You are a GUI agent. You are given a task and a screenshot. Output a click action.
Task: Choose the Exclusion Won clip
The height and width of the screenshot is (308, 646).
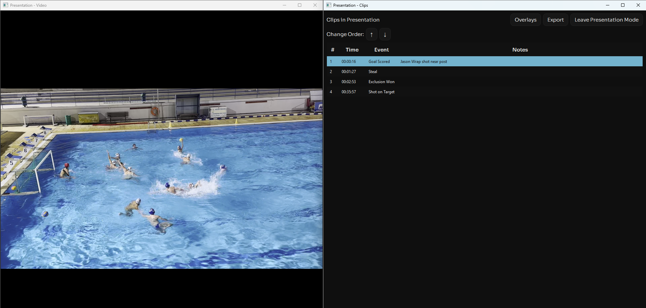(x=381, y=82)
